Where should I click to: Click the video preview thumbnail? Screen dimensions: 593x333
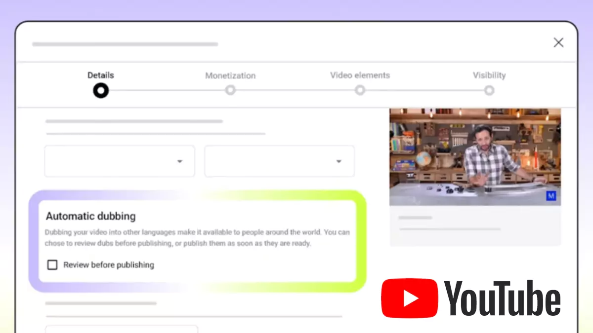(x=474, y=157)
